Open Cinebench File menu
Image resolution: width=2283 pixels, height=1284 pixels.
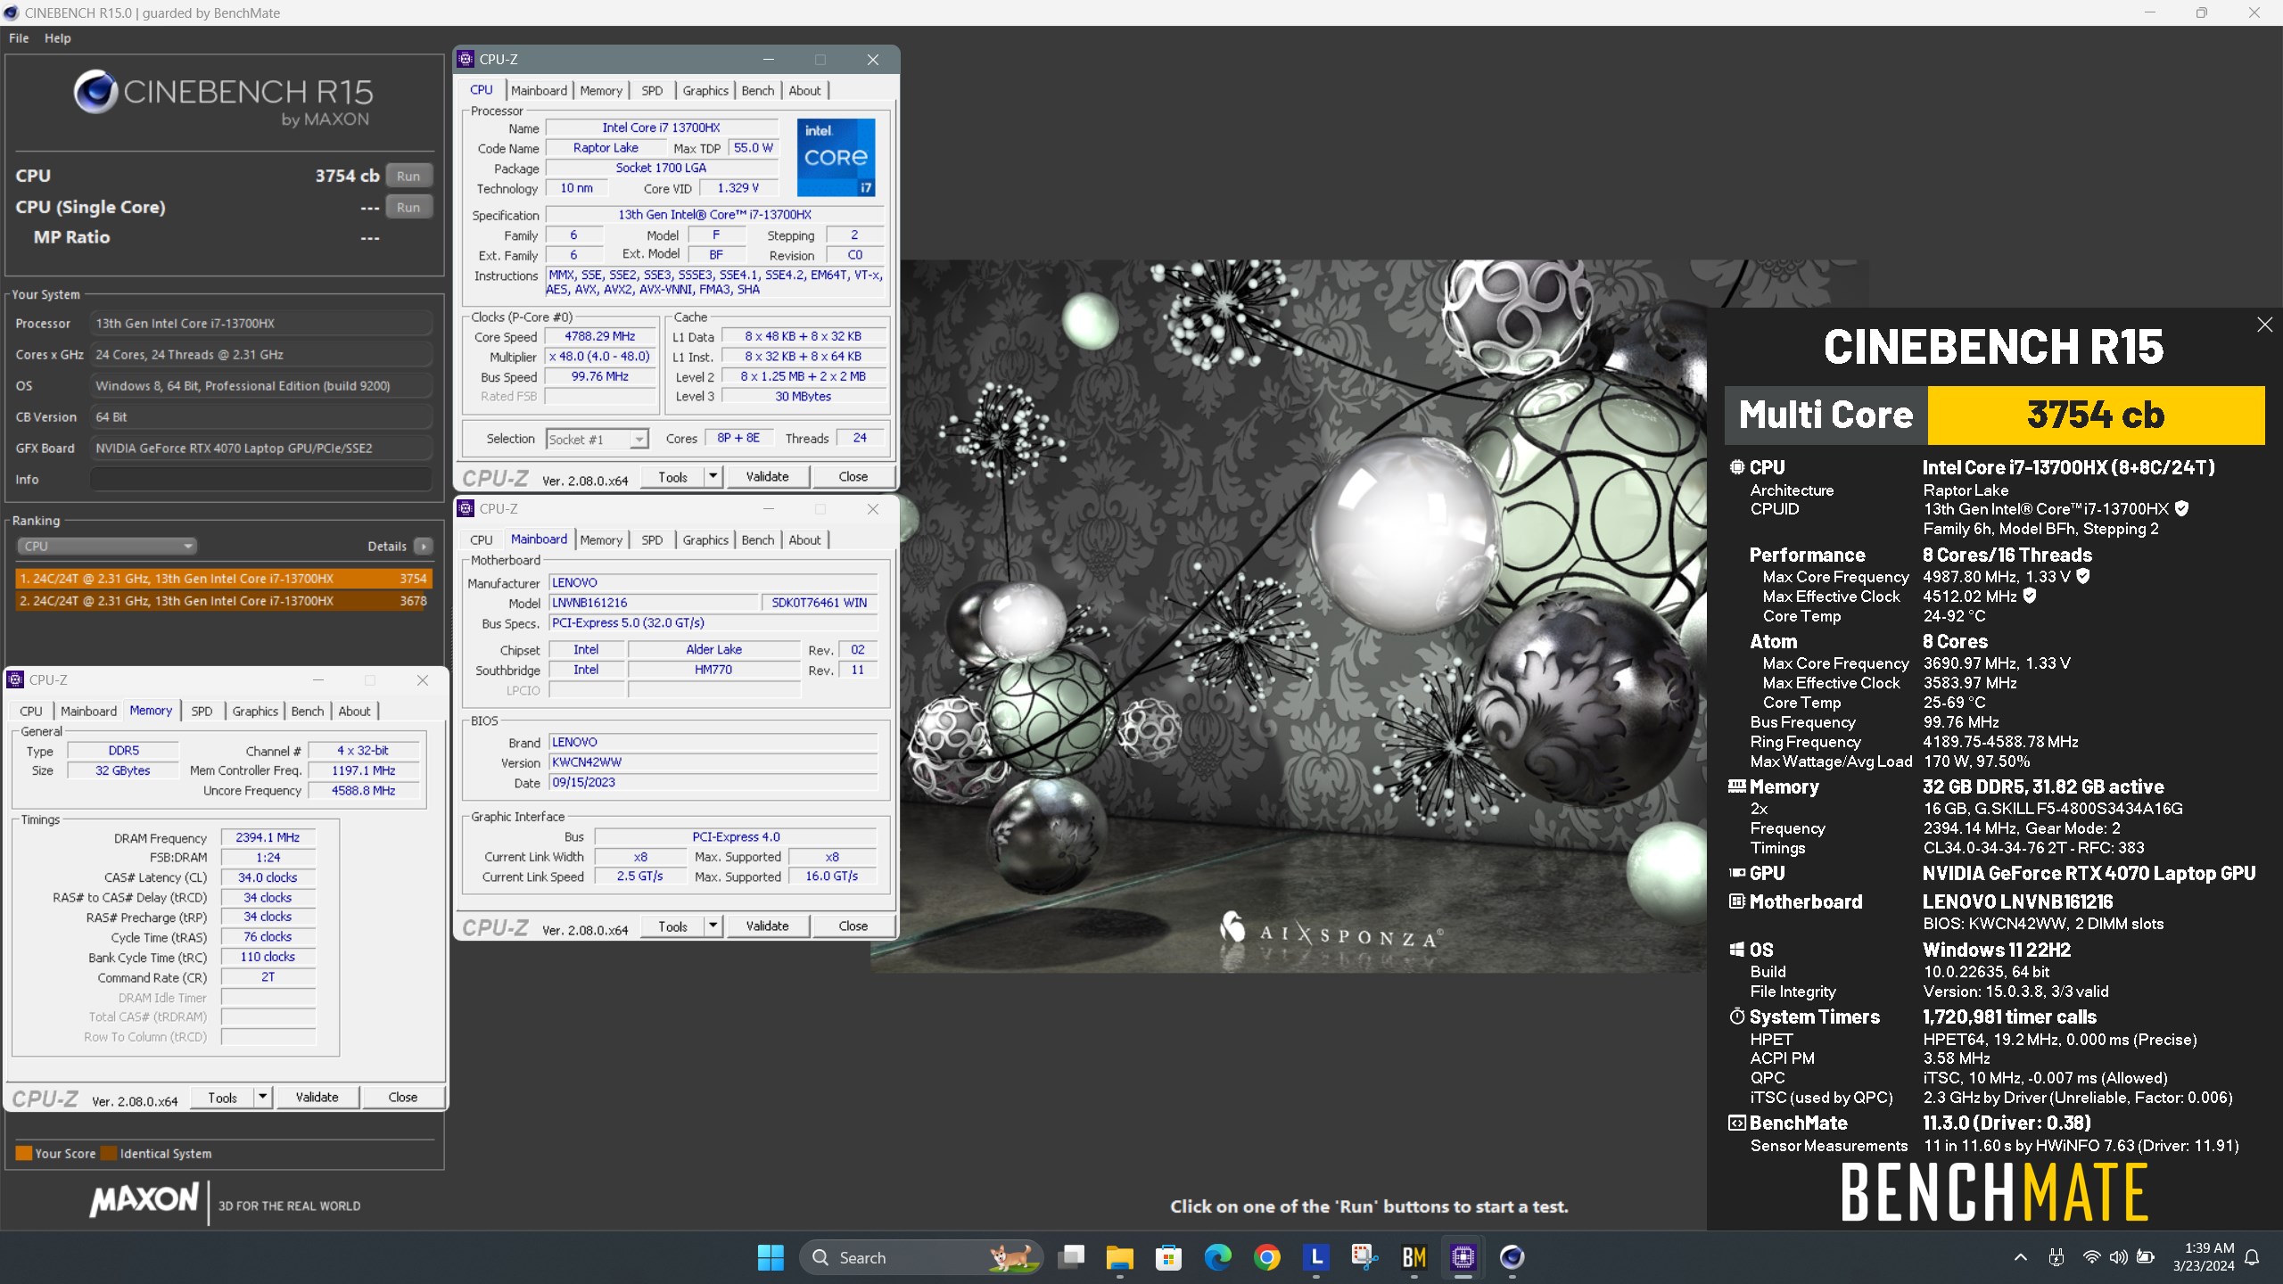point(19,38)
